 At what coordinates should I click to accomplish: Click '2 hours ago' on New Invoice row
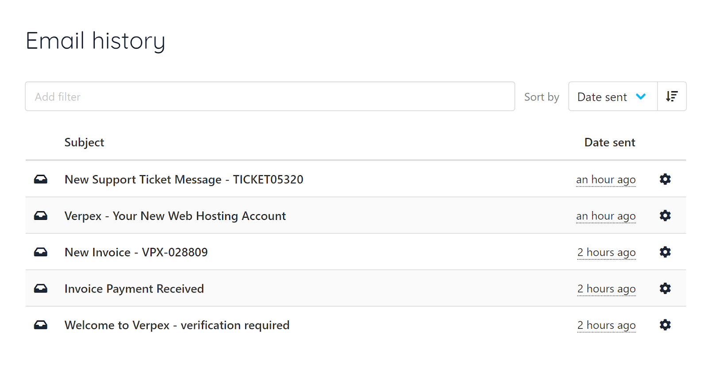click(607, 252)
